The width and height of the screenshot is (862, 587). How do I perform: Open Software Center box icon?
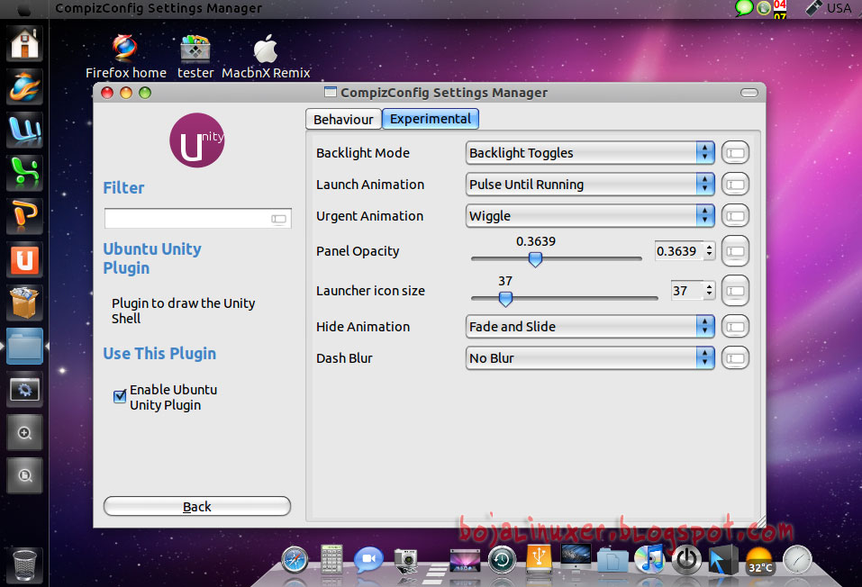pyautogui.click(x=24, y=303)
